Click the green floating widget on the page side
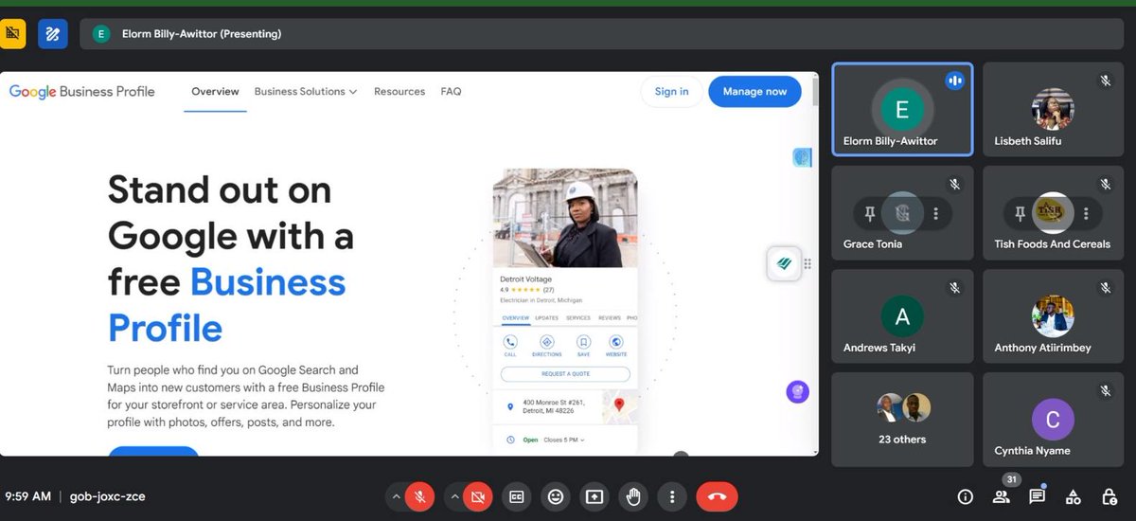 (x=784, y=264)
